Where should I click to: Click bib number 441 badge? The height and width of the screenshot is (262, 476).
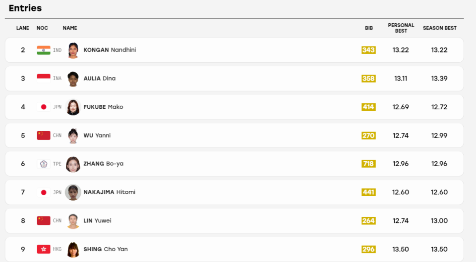point(368,192)
